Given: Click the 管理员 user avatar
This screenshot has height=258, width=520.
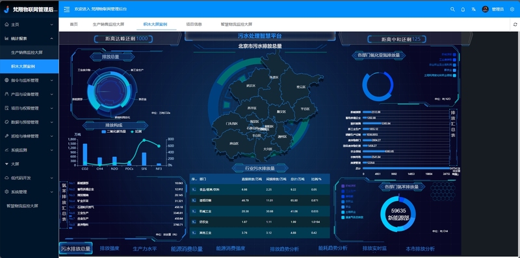Looking at the screenshot, I should click(485, 9).
